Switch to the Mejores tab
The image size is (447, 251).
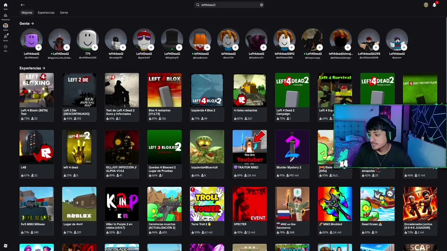27,13
